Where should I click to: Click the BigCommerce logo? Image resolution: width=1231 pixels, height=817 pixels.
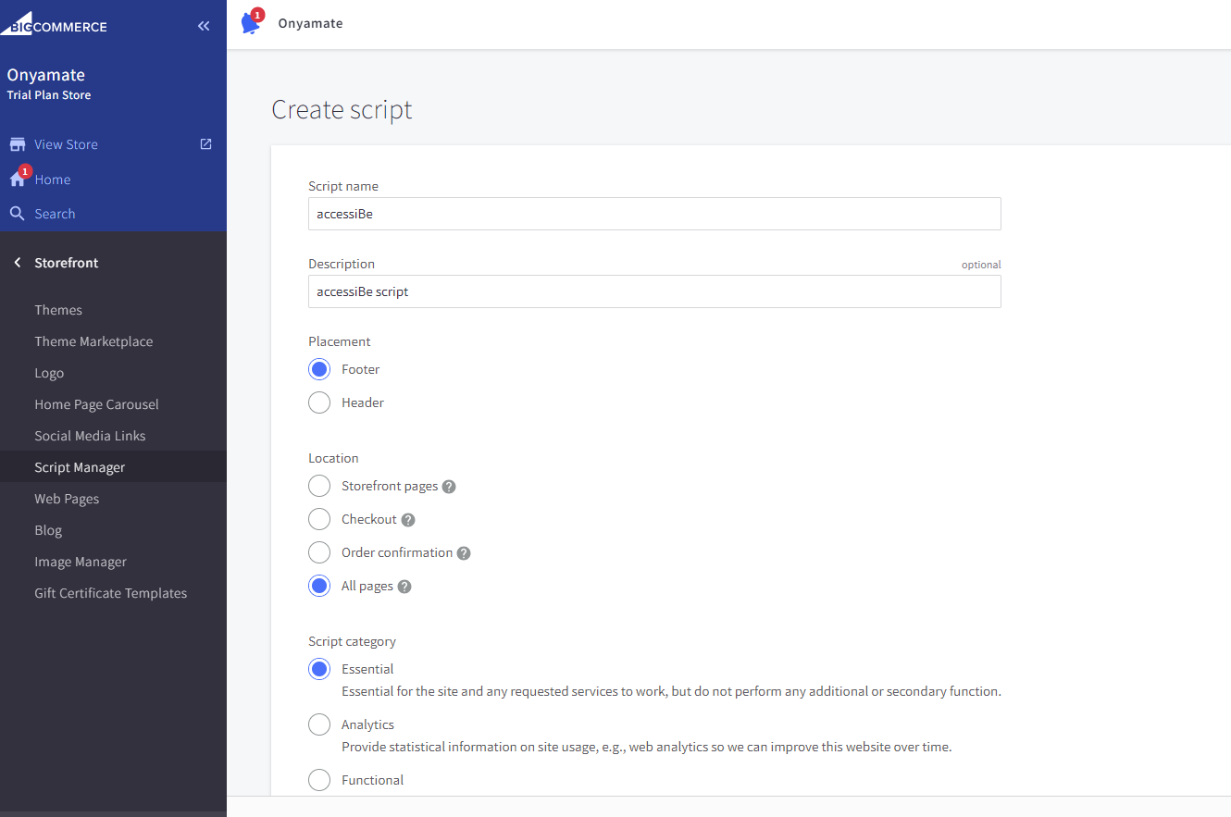[56, 25]
